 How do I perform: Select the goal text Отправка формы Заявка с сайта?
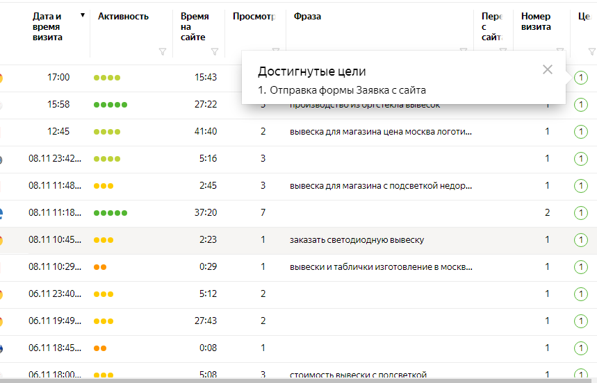(x=347, y=90)
